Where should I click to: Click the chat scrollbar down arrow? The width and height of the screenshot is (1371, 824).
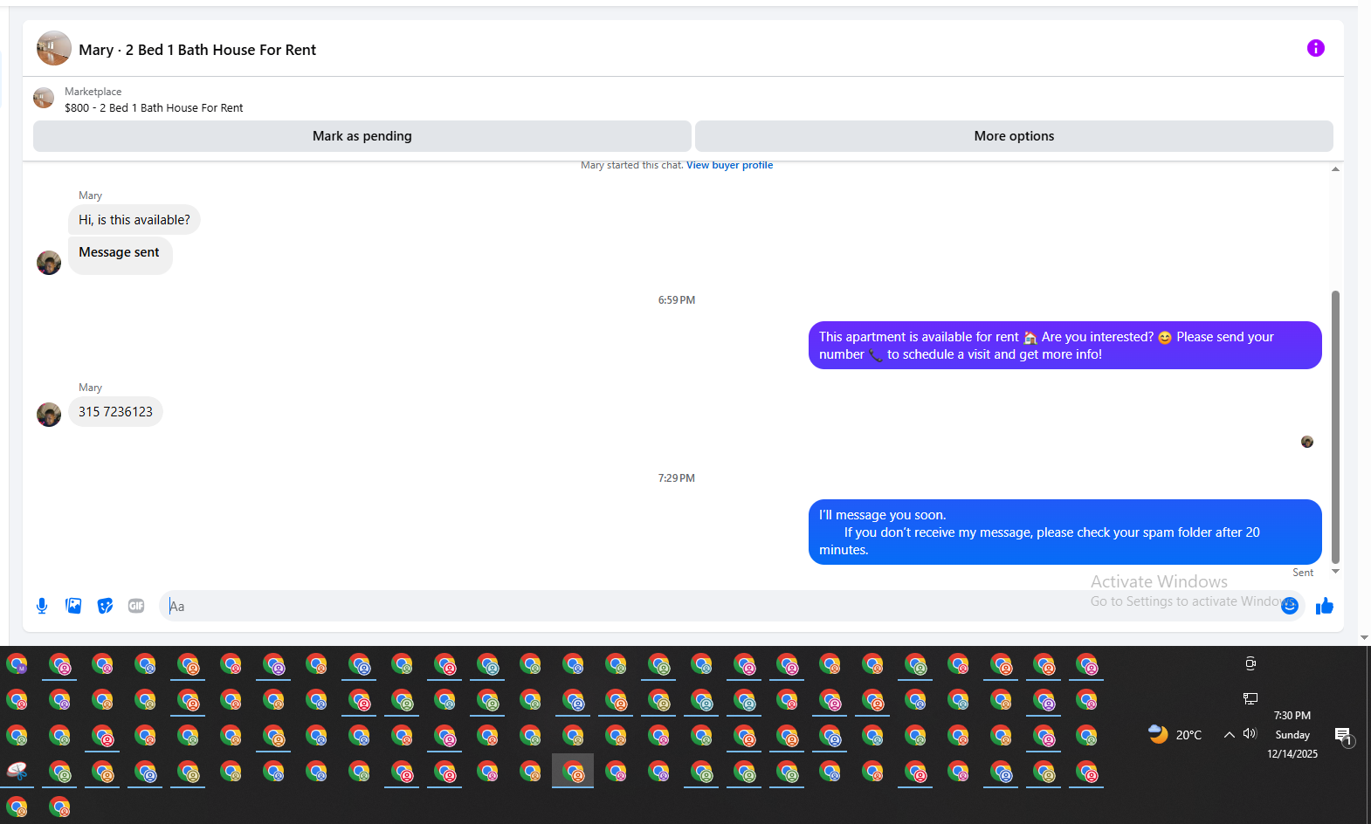pos(1335,572)
